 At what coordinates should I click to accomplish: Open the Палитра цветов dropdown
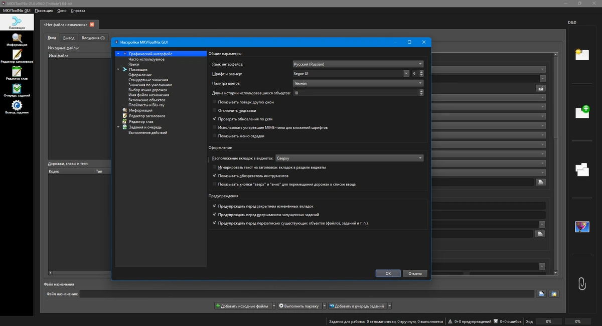point(358,83)
